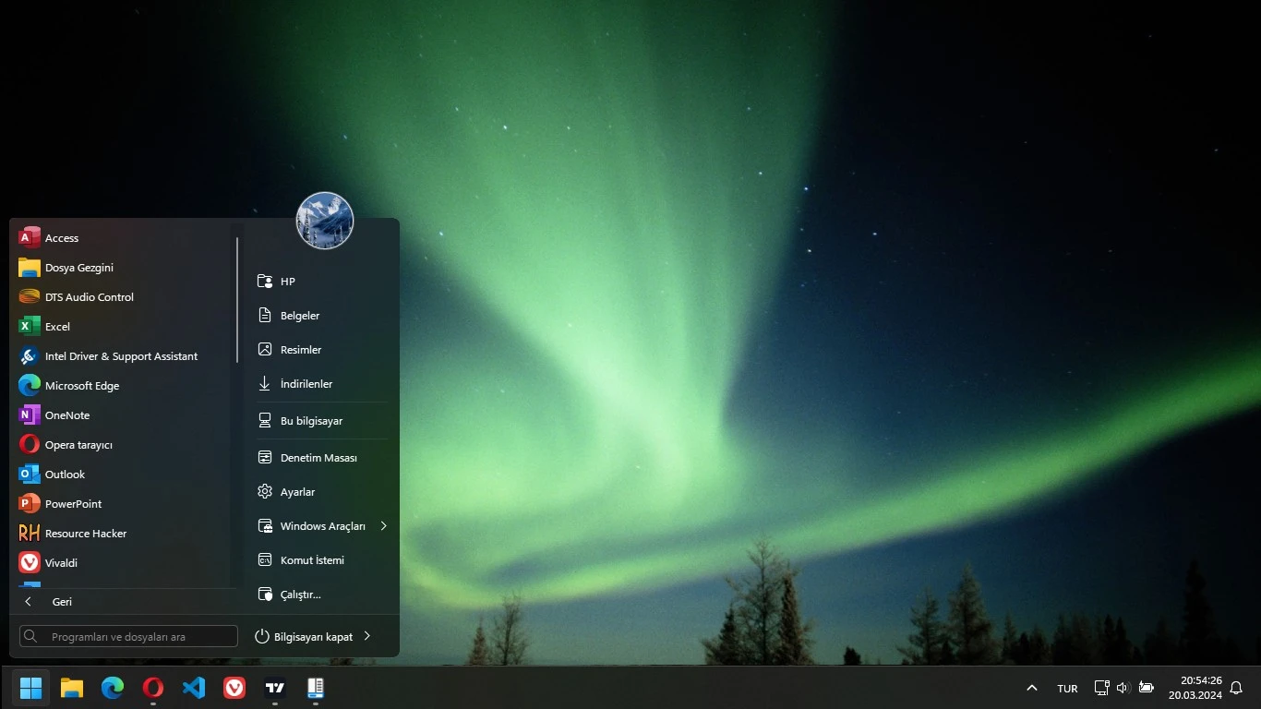Launch Dosya Gezgini from the start menu

[x=122, y=268]
